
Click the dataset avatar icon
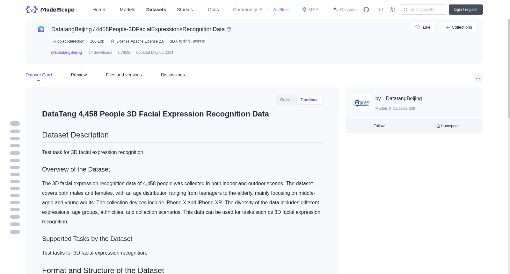(41, 29)
